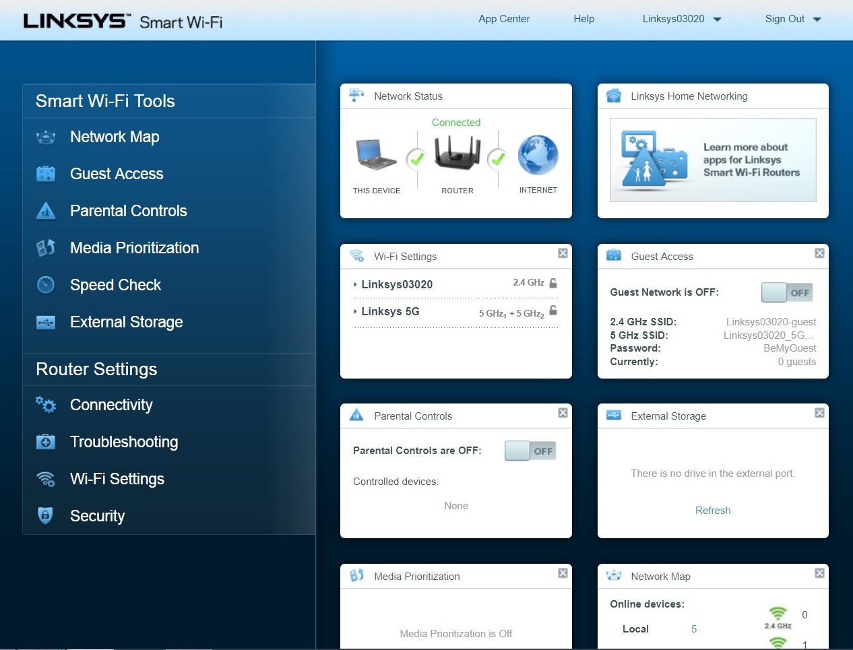The image size is (853, 650).
Task: Click checkmark between device and router
Action: [x=417, y=159]
